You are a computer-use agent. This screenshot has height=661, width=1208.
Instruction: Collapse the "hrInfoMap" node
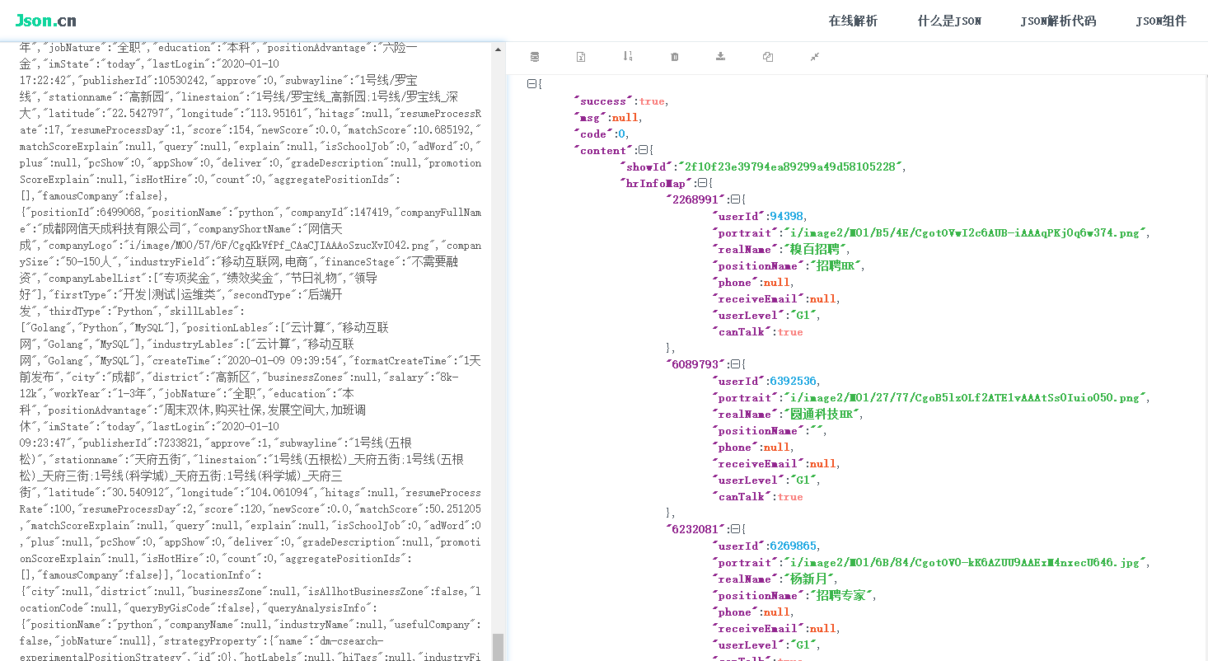point(702,183)
